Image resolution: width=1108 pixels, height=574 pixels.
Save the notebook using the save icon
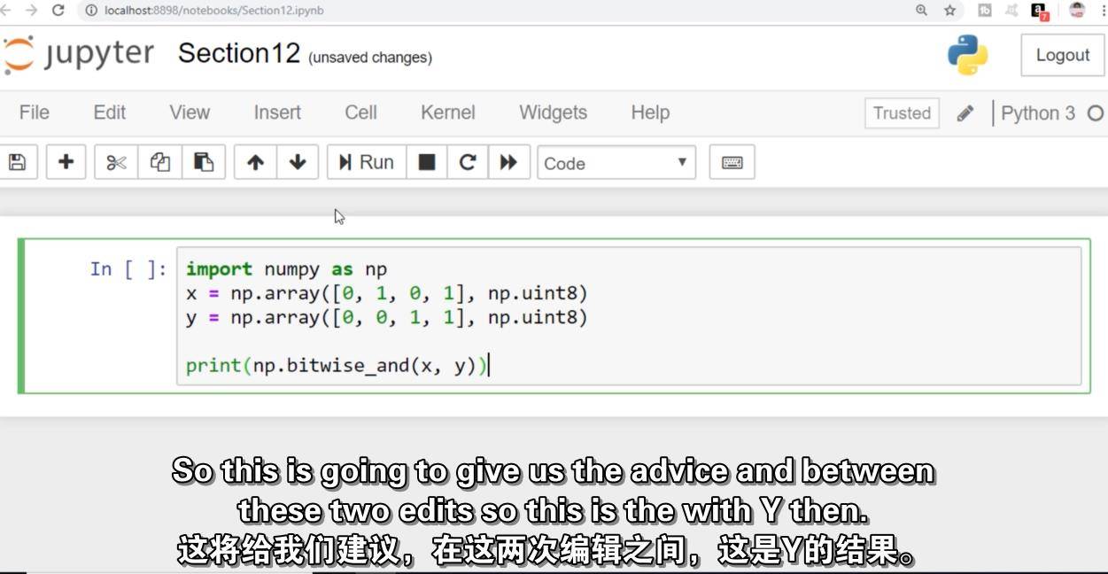click(18, 162)
